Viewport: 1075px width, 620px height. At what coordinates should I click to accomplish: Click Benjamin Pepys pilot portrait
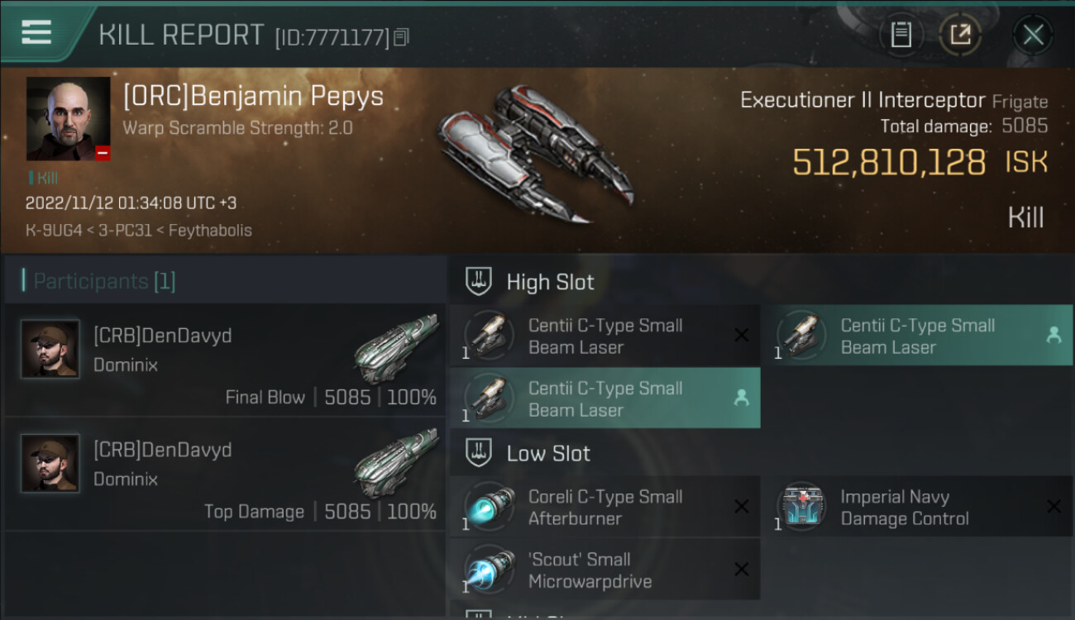point(68,119)
